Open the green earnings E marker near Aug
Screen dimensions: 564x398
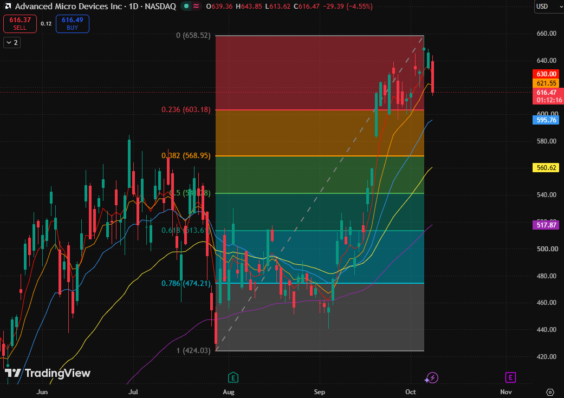tap(233, 377)
